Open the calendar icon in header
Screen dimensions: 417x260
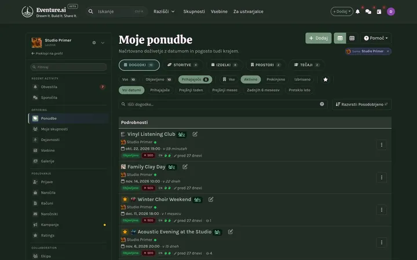point(379,12)
